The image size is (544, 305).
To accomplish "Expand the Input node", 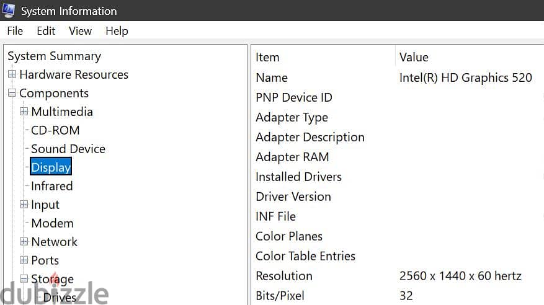I will point(24,204).
